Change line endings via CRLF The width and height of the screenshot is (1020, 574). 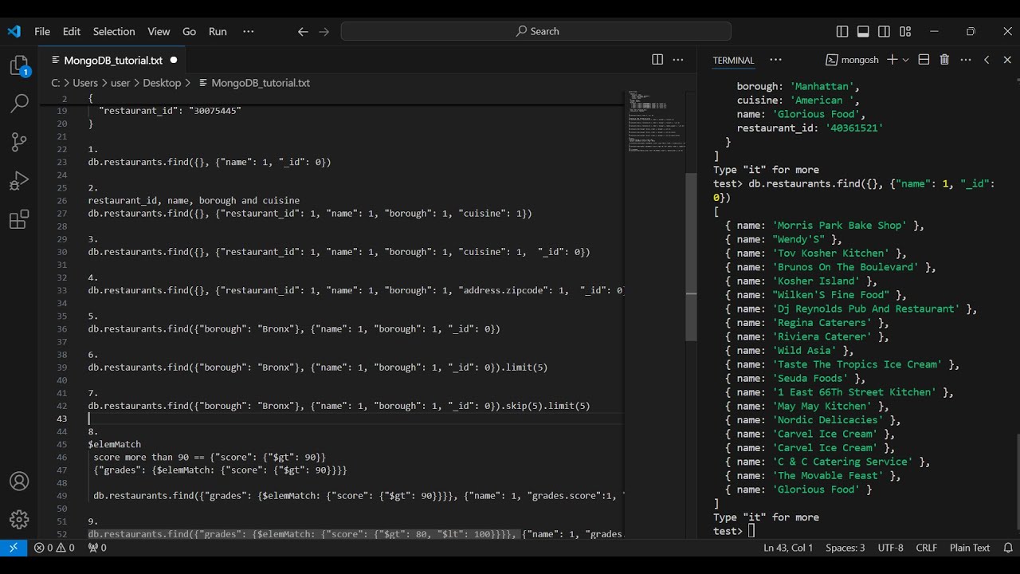[927, 548]
